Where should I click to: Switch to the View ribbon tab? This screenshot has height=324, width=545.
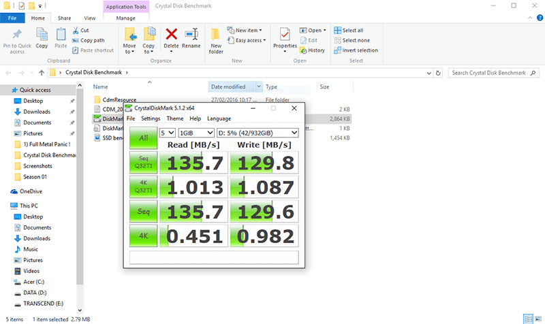click(90, 18)
